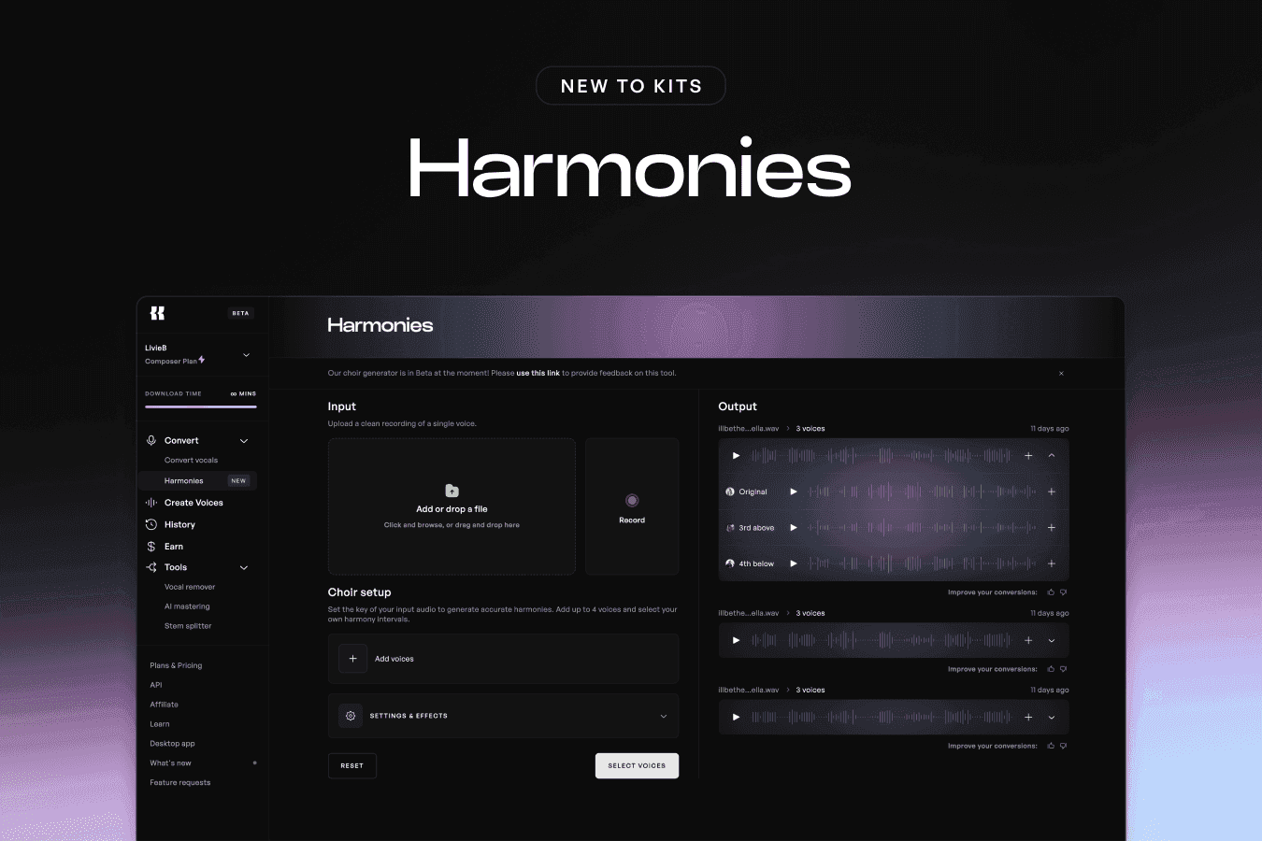Seek within the Original track waveform
Viewport: 1262px width, 841px height.
pyautogui.click(x=923, y=492)
